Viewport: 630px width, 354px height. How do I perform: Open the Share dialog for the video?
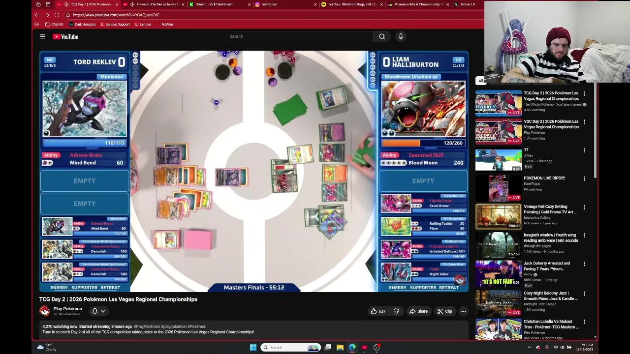click(418, 311)
